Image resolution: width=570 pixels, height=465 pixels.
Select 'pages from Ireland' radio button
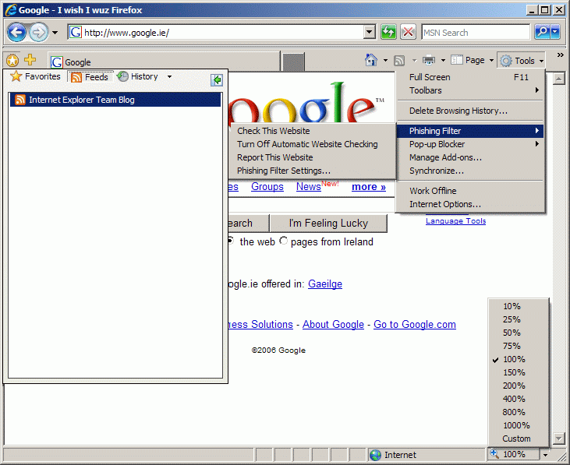(283, 241)
